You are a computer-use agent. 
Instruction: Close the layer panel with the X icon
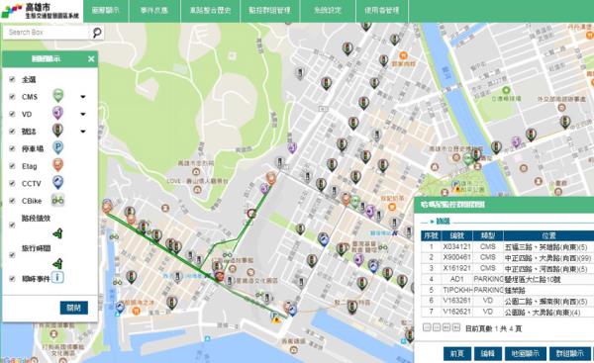tap(91, 59)
